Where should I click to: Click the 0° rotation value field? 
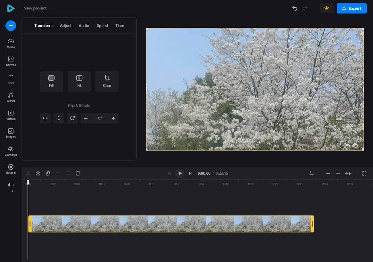[100, 118]
